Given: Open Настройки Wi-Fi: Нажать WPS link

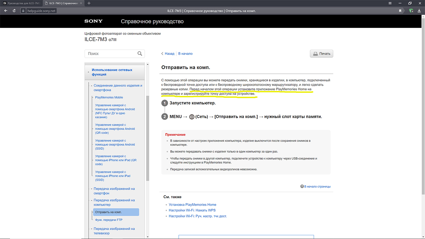Looking at the screenshot, I should point(192,210).
